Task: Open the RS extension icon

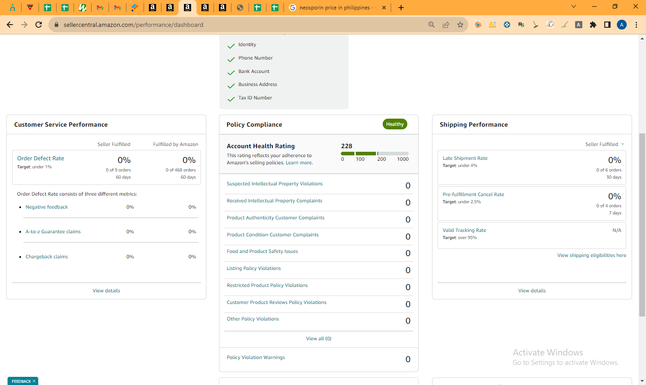Action: point(521,25)
